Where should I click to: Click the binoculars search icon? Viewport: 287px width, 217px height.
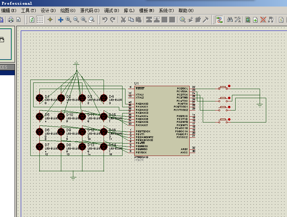230,20
